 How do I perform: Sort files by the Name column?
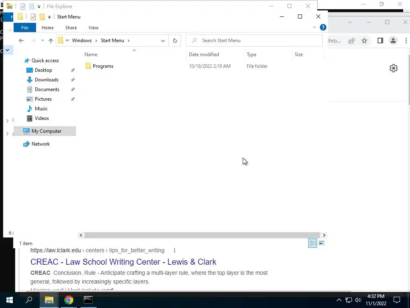(x=91, y=55)
